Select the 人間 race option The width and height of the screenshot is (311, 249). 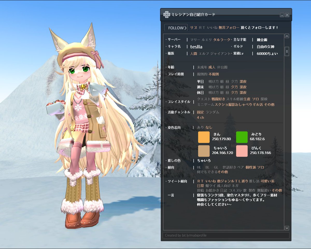click(x=193, y=53)
